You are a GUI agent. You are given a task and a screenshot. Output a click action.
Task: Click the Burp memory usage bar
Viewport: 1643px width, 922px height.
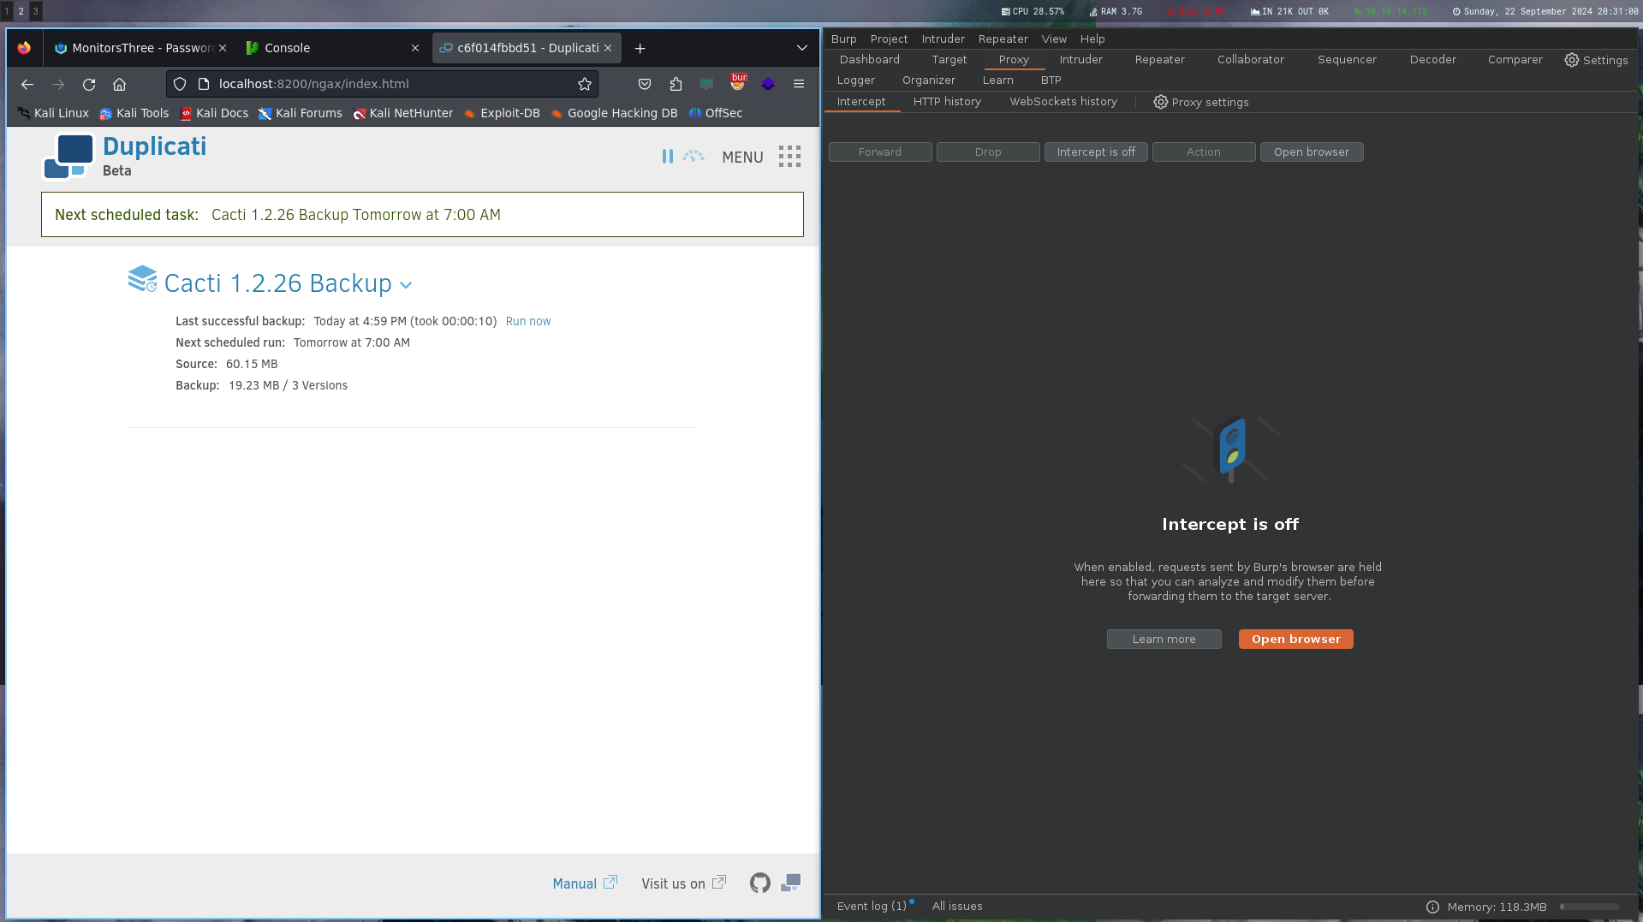coord(1589,907)
